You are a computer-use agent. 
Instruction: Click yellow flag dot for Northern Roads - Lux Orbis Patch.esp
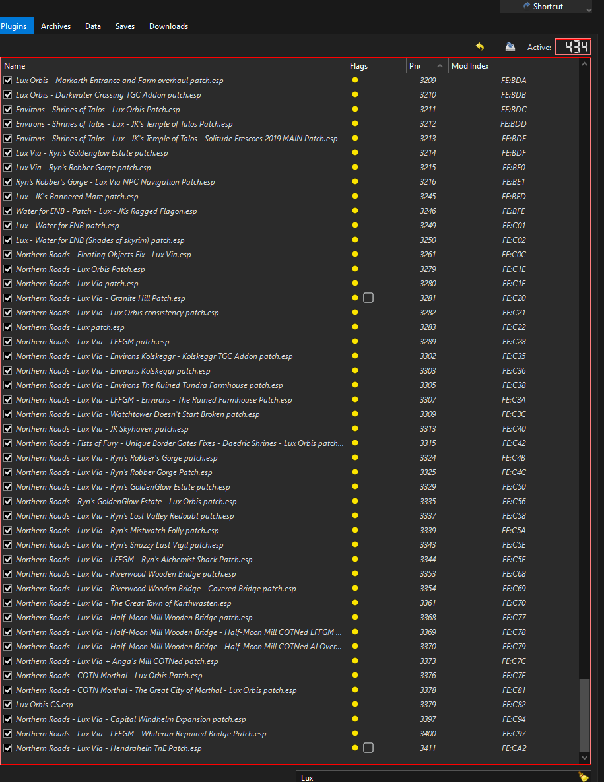coord(355,269)
